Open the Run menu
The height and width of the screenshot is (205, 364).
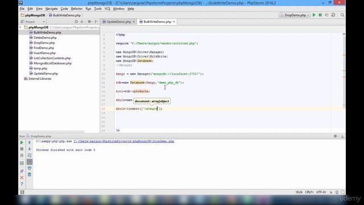tap(88, 9)
